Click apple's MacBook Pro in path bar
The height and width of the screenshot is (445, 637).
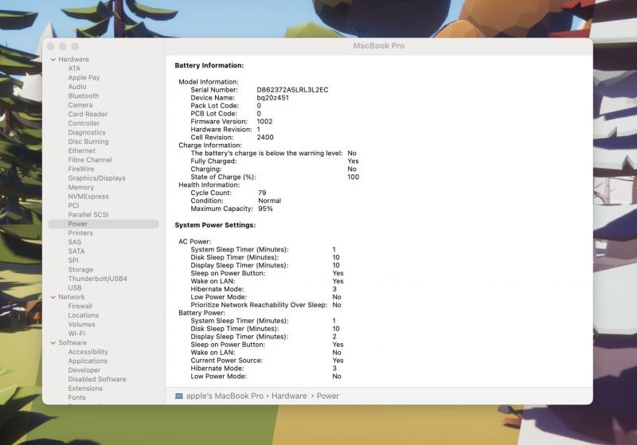pos(225,396)
